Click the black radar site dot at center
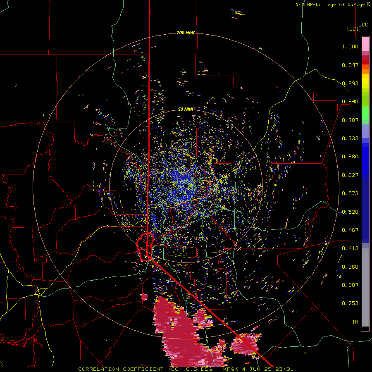Screen dimensions: 372x372 (x=186, y=186)
